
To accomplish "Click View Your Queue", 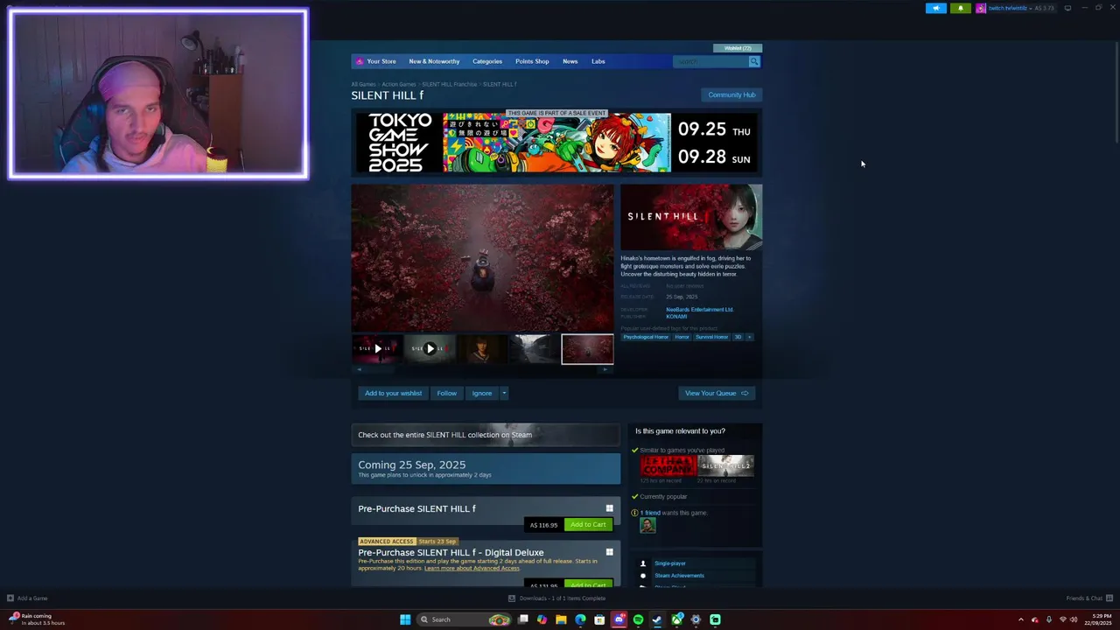I will point(717,393).
